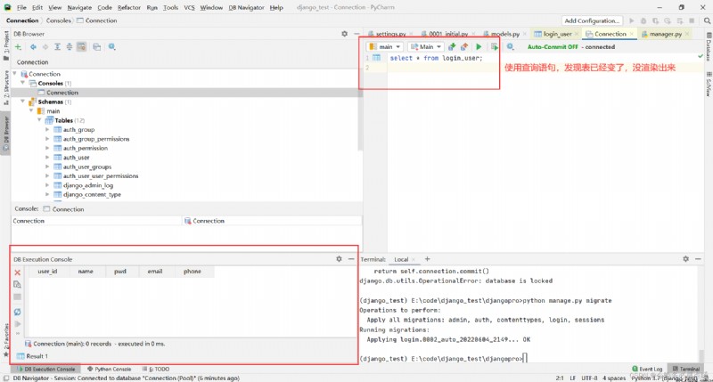The image size is (713, 382).
Task: Open the Structure tool window sidebar button
Action: pyautogui.click(x=6, y=87)
